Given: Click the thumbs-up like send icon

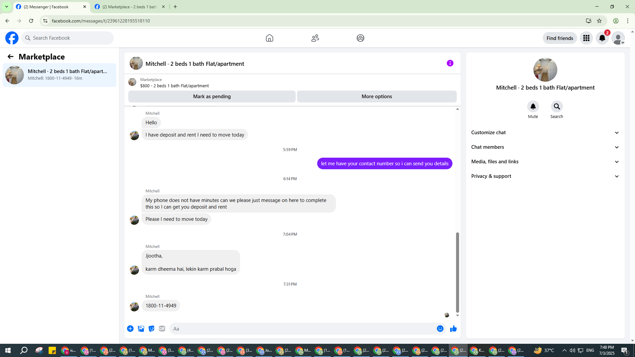Looking at the screenshot, I should click(453, 329).
